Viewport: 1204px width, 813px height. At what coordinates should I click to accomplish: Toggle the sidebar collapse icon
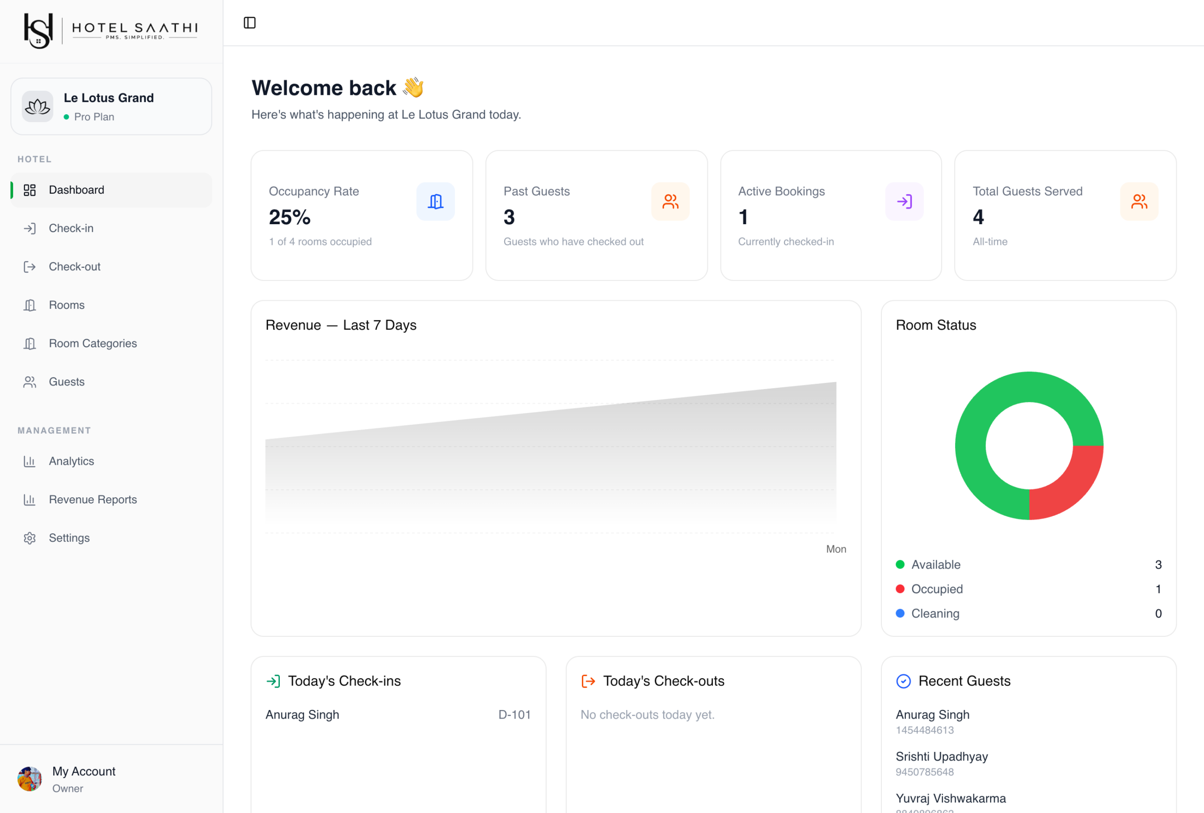click(250, 23)
